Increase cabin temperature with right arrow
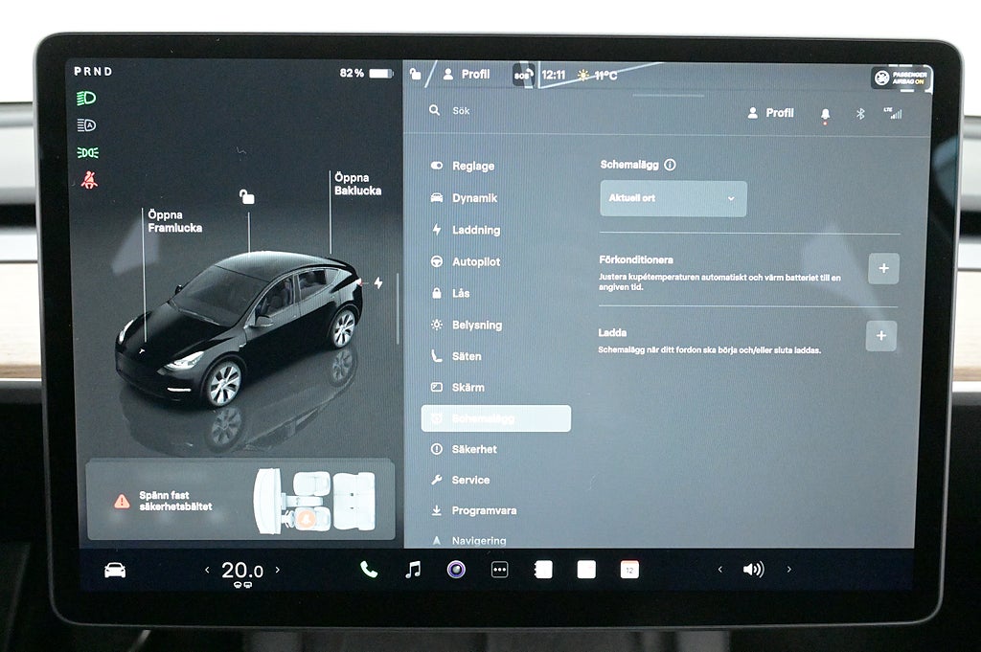This screenshot has height=652, width=981. coord(278,570)
